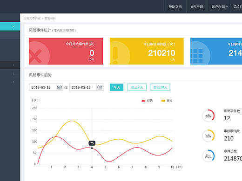Screen dimensions: 242x181
Task: Click the start date field 2016-08-12
Action: coord(42,87)
